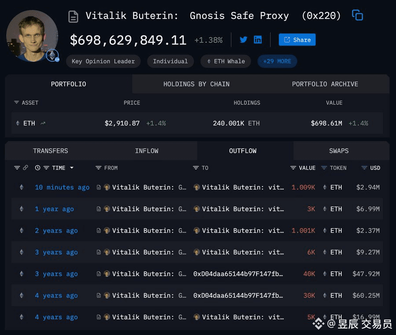Expand the +29 MORE tags
The image size is (396, 335).
click(x=277, y=61)
